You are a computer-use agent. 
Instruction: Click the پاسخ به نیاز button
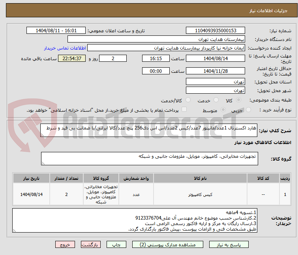[229, 245]
